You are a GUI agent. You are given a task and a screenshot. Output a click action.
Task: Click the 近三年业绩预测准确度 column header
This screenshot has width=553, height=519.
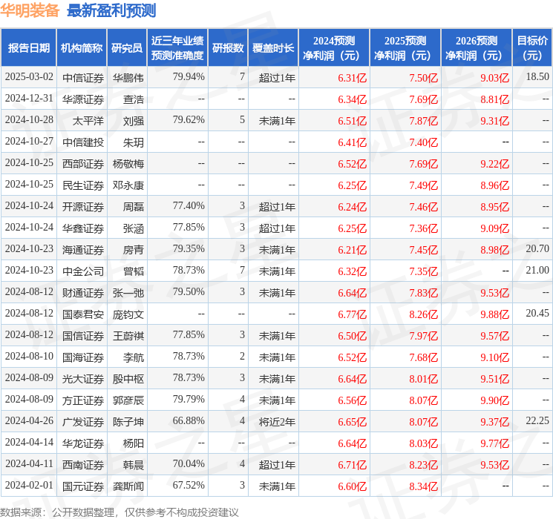[x=177, y=47]
